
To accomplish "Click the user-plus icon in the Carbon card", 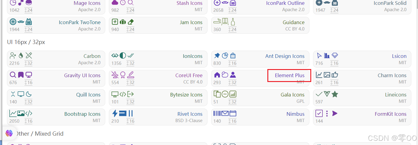I will (13, 55).
